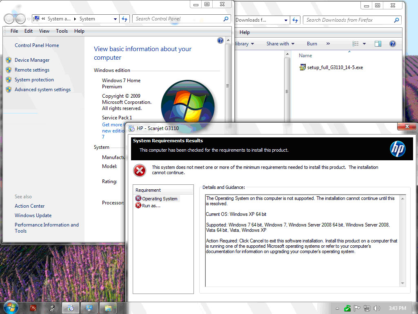Toggle the preview pane icon

(378, 44)
